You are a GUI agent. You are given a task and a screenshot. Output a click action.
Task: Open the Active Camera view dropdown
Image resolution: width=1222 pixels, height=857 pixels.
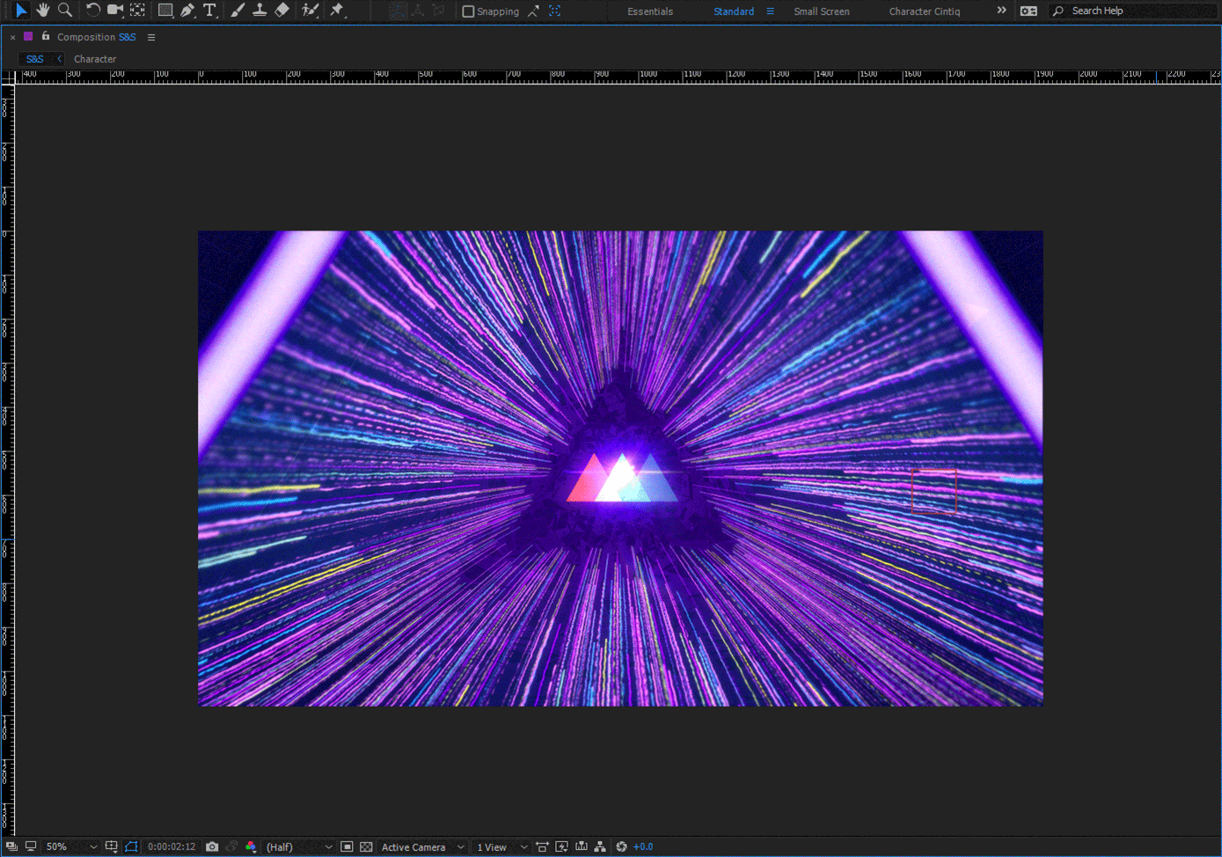(x=422, y=846)
